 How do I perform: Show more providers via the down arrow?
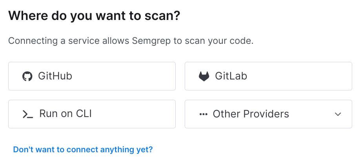[338, 114]
